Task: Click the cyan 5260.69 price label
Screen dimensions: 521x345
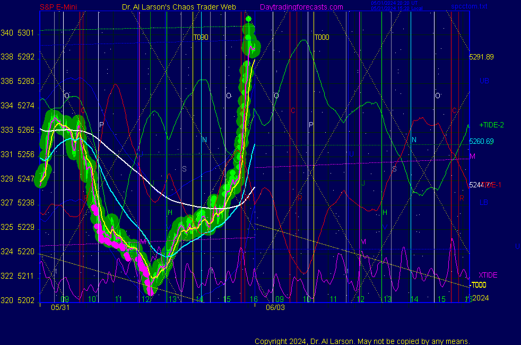Action: pyautogui.click(x=481, y=142)
